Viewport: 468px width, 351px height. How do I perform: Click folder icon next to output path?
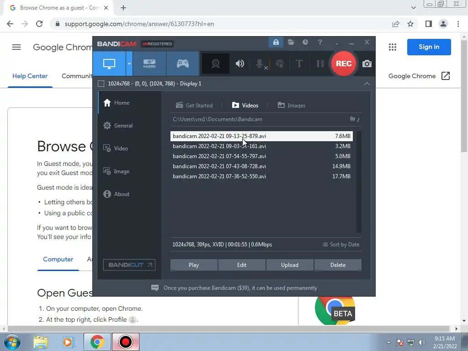tap(352, 119)
